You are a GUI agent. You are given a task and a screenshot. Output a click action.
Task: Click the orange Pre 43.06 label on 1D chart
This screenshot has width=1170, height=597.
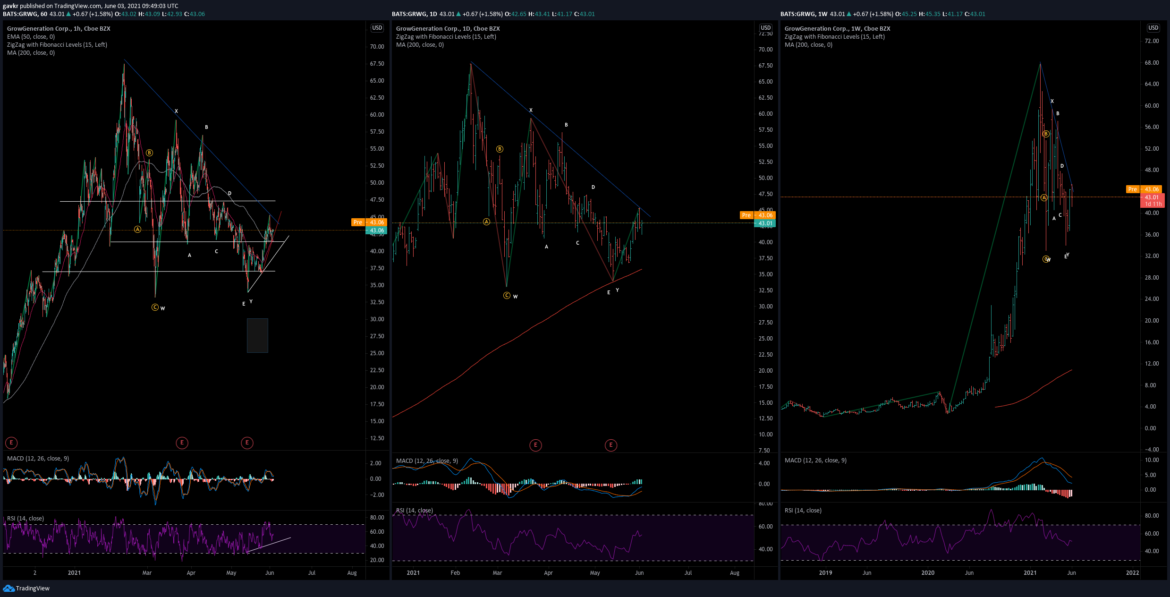coord(757,215)
